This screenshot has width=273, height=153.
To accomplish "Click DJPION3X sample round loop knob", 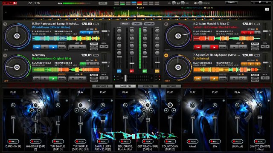I will pos(13,105).
